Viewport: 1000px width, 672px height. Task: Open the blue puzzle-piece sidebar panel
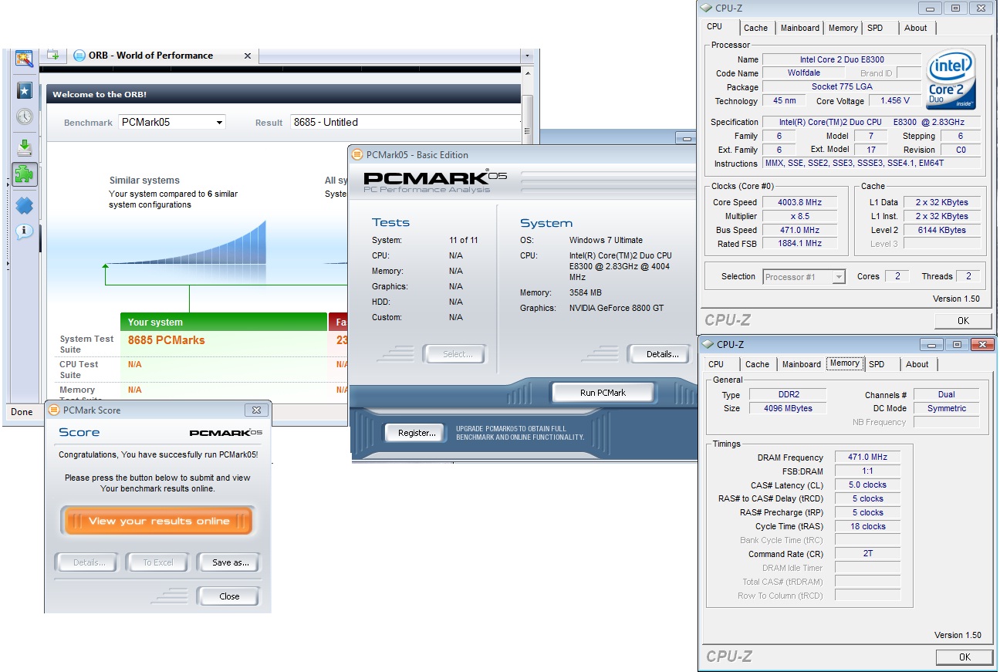[24, 205]
